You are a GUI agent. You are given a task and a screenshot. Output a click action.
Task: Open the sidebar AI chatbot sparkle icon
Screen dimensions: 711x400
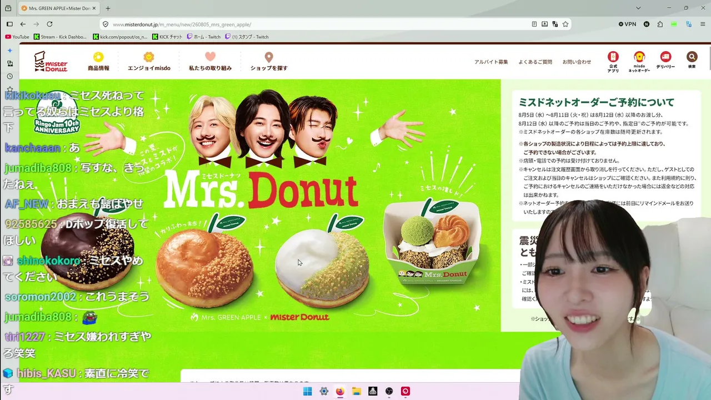point(9,51)
